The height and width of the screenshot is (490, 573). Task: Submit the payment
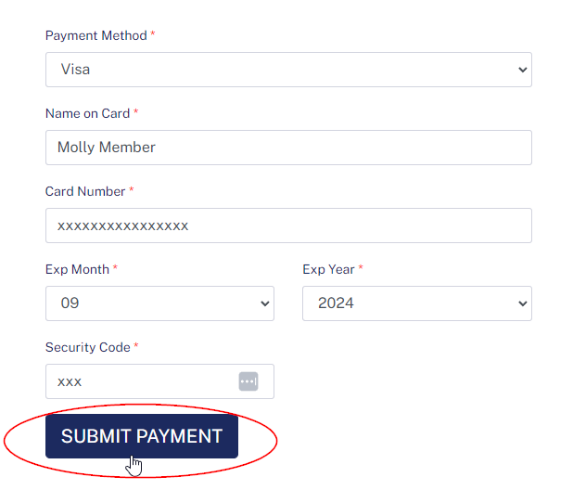coord(142,436)
